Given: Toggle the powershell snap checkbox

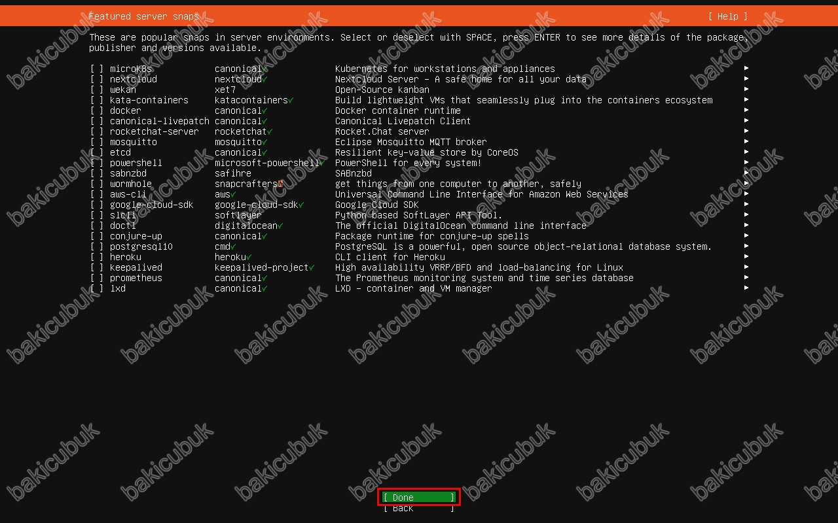Looking at the screenshot, I should pyautogui.click(x=97, y=163).
